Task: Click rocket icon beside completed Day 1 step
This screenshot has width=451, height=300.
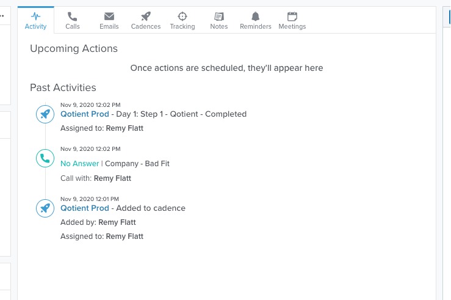Action: [45, 114]
